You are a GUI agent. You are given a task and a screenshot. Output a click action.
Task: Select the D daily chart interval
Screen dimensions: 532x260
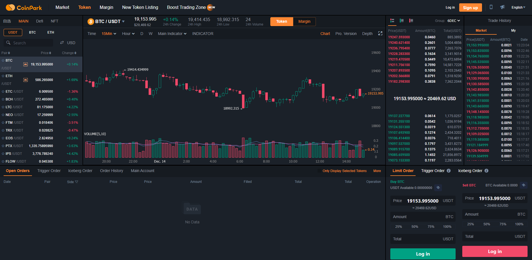coord(142,34)
